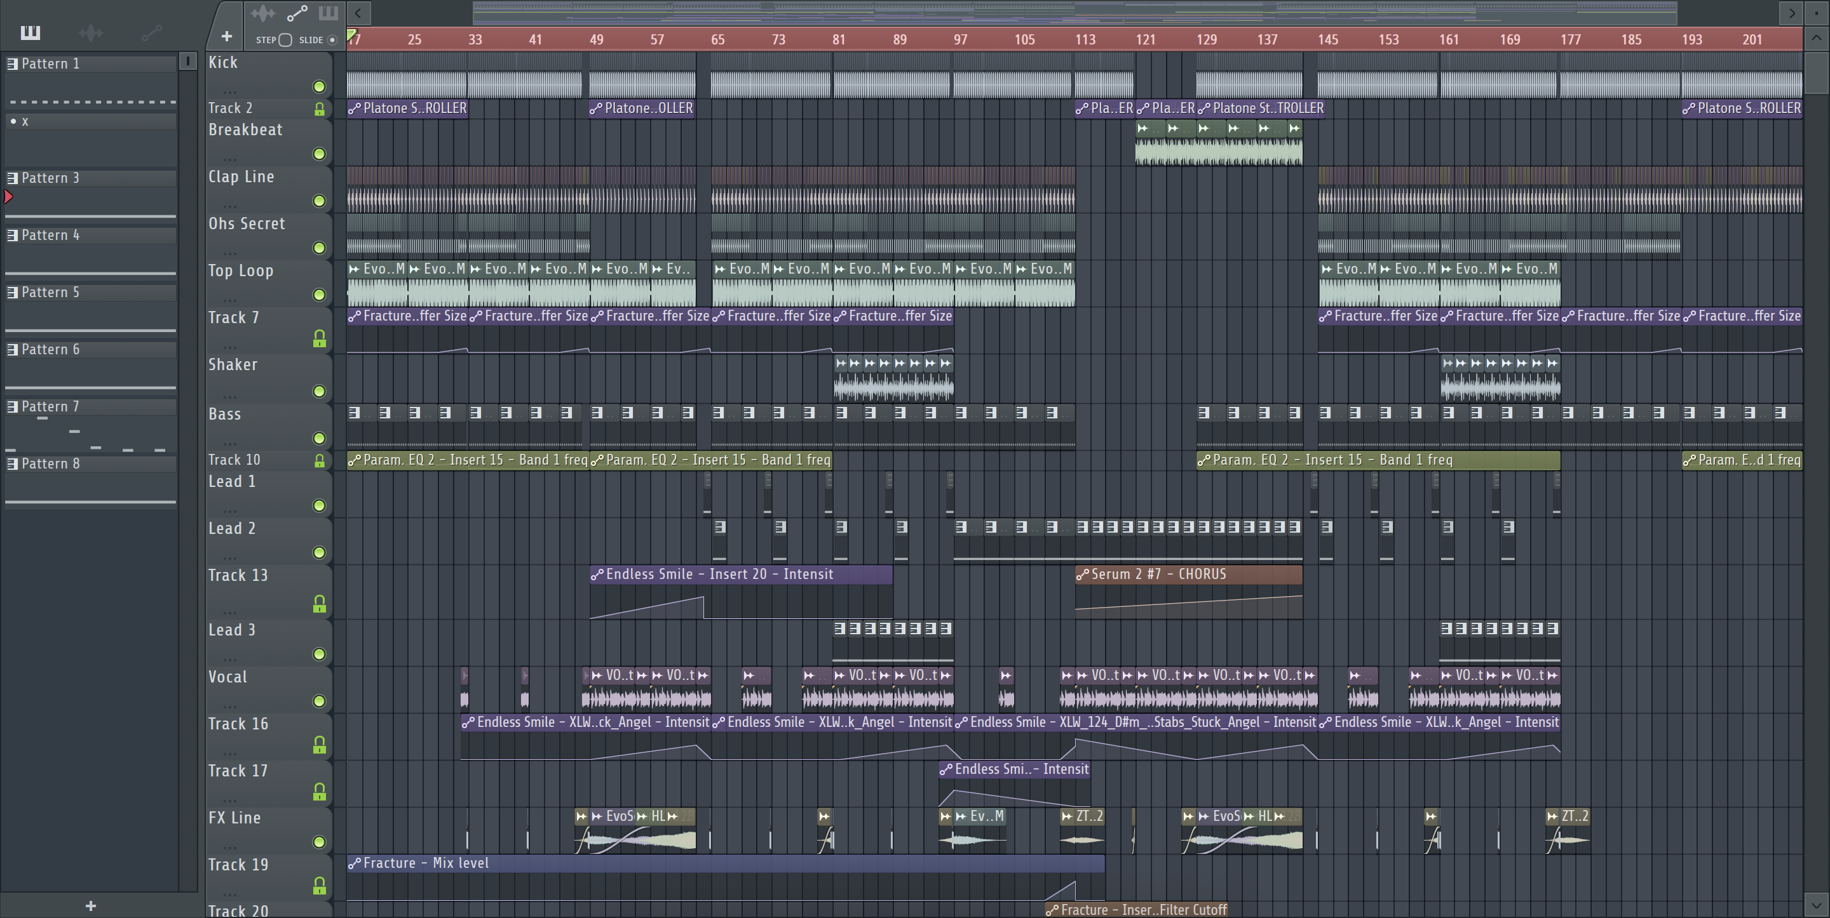This screenshot has width=1830, height=918.
Task: Click the piano icon beside Pattern 1
Action: [12, 64]
